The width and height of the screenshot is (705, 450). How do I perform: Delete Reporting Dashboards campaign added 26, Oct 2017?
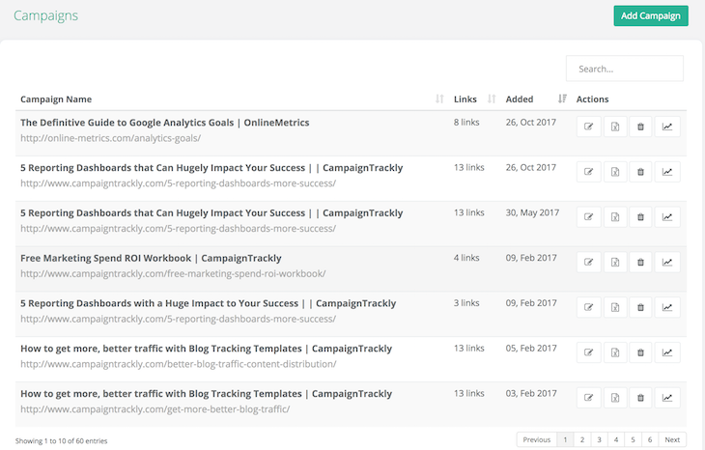click(x=640, y=172)
